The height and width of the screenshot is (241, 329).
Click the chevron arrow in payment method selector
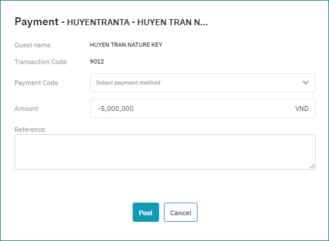coord(306,83)
